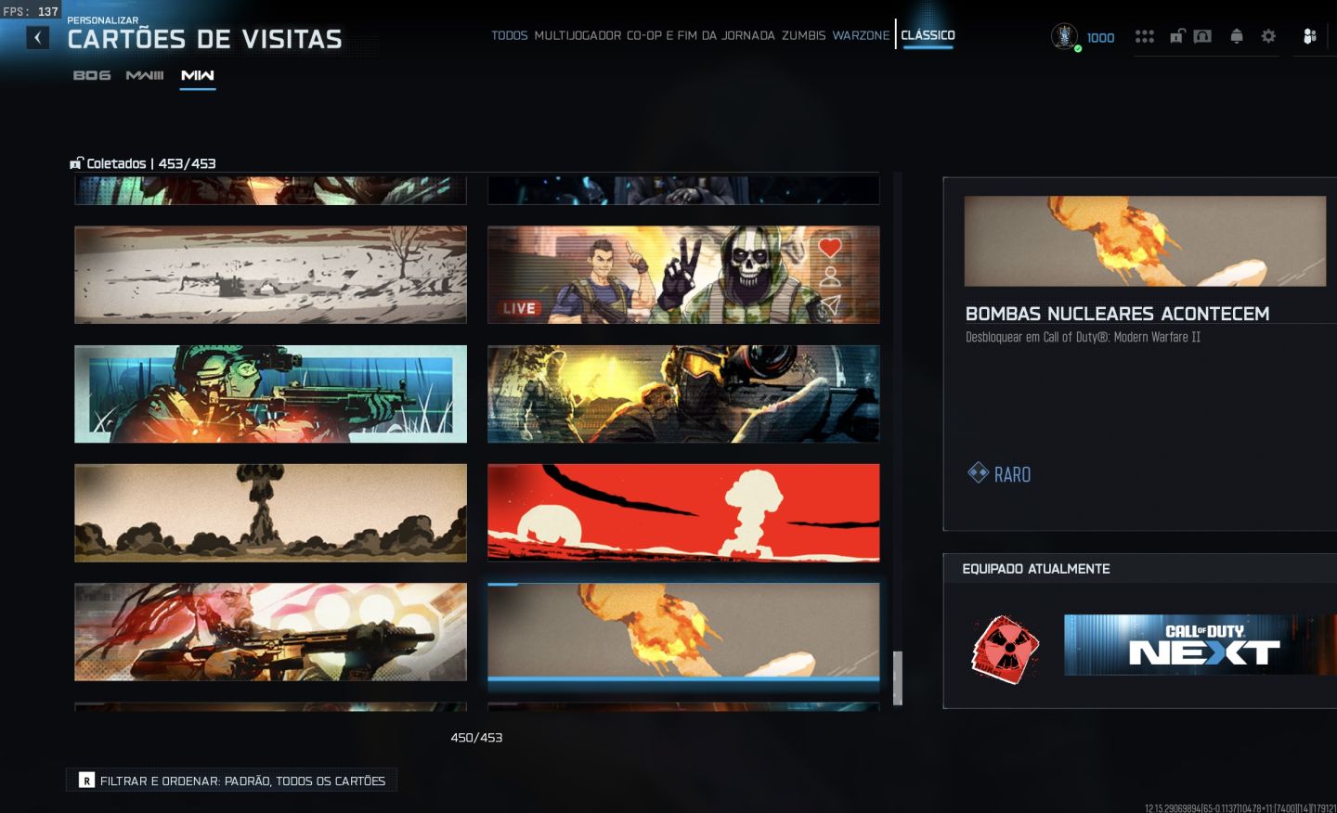Open notifications with the bell icon

click(x=1237, y=36)
